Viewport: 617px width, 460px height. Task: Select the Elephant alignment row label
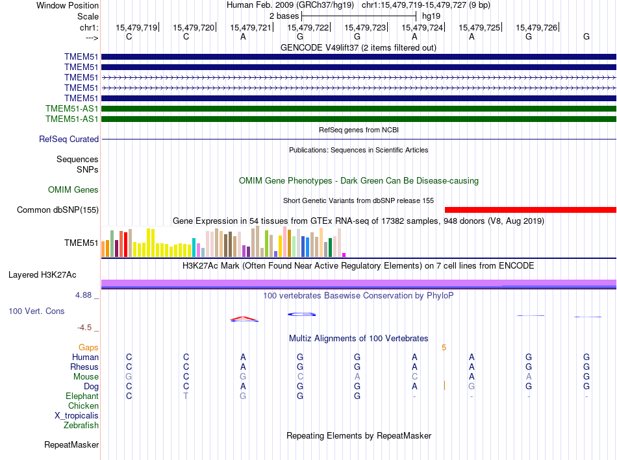82,396
